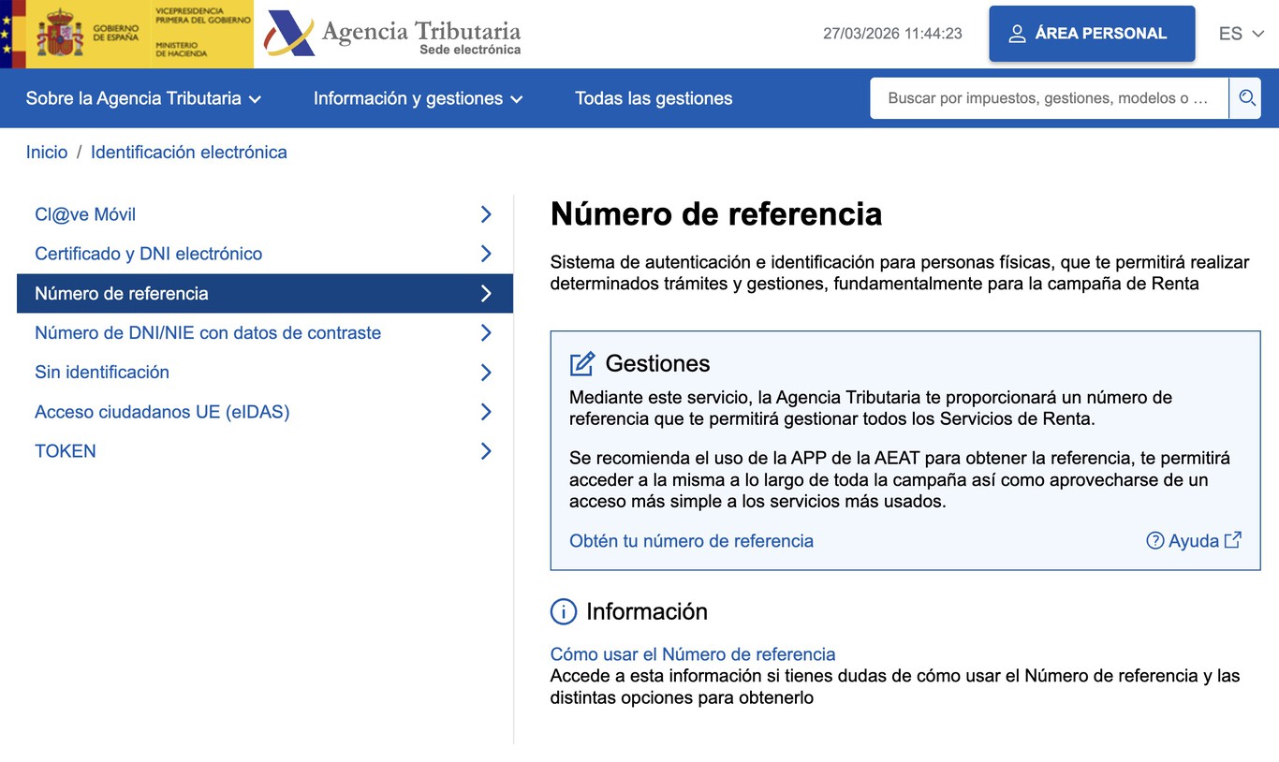The image size is (1279, 762).
Task: Click the chevron beside Sin identificación
Action: click(486, 373)
